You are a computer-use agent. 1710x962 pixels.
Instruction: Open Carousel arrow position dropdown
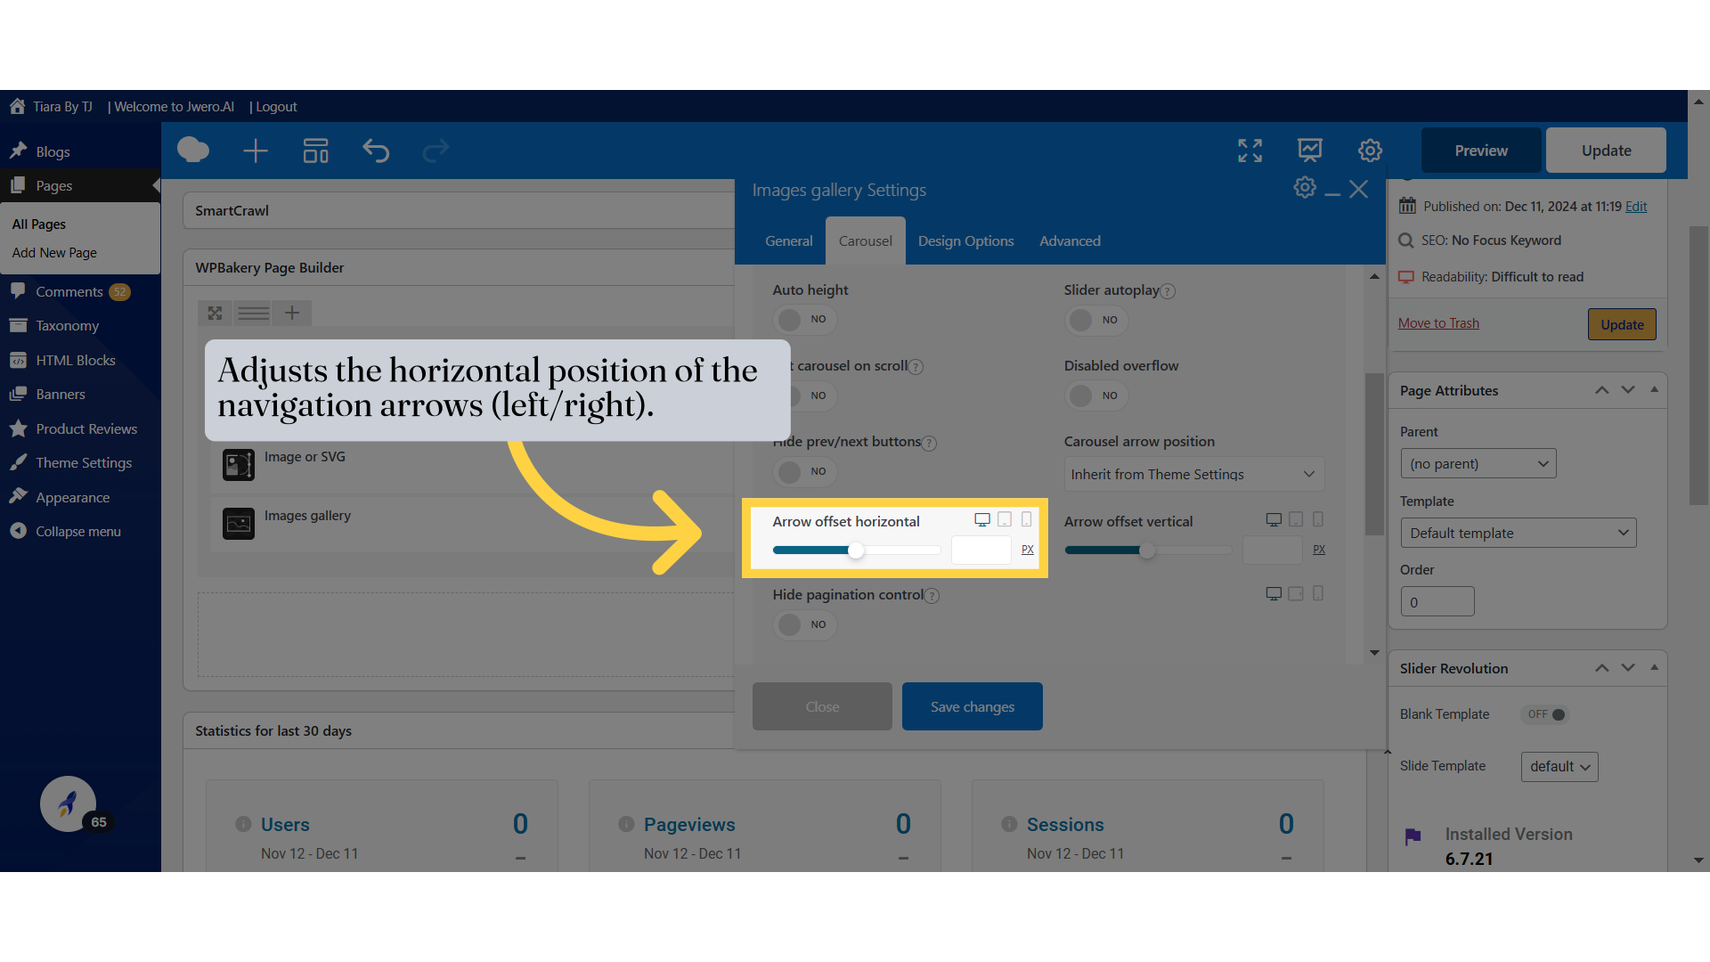(x=1193, y=474)
